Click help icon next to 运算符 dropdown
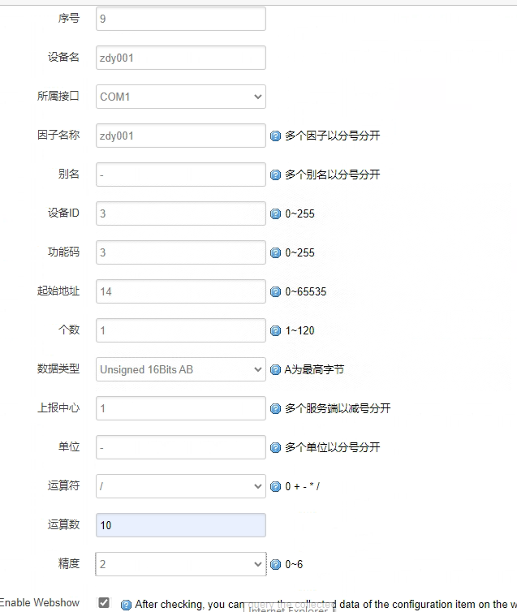517x612 pixels. click(276, 487)
